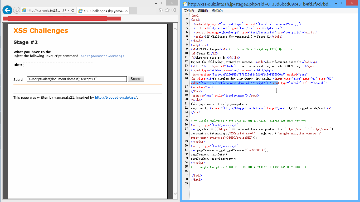The width and height of the screenshot is (360, 202).
Task: Click the XSS Challenges heading
Action: click(x=41, y=31)
